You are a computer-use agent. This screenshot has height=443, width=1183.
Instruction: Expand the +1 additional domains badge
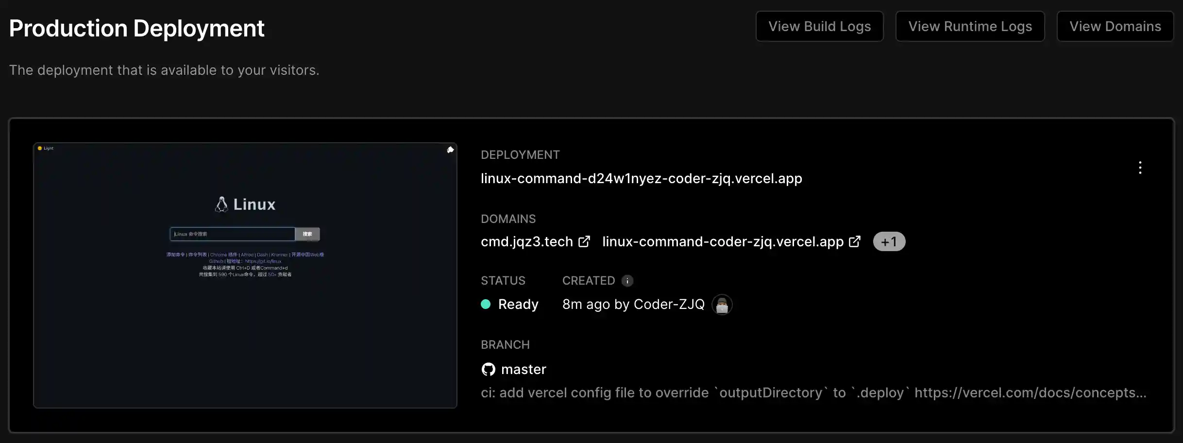coord(889,241)
